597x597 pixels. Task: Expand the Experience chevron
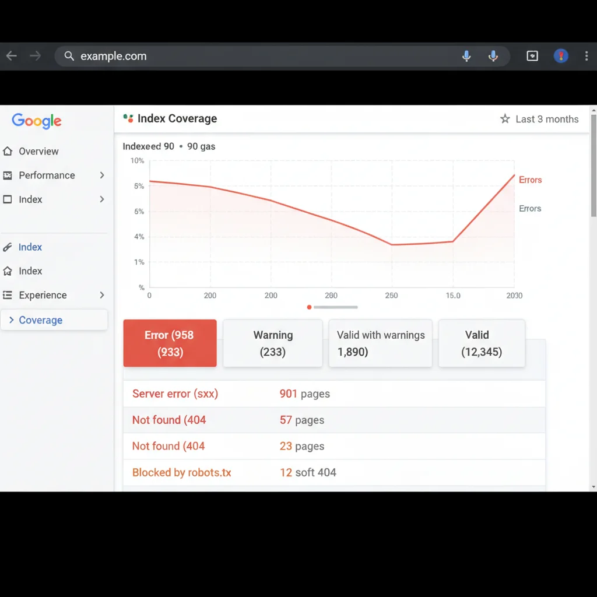coord(101,295)
